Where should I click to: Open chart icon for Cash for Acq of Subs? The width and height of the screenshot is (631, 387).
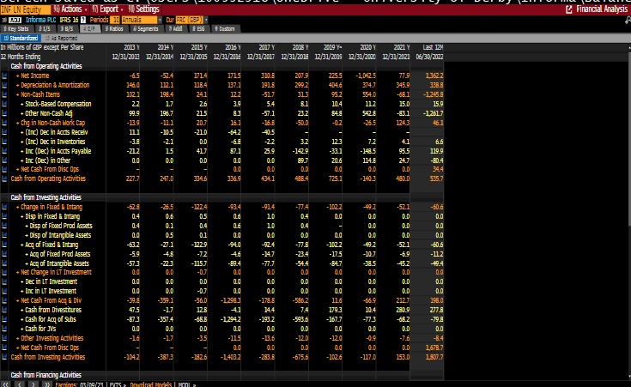[x=4, y=319]
